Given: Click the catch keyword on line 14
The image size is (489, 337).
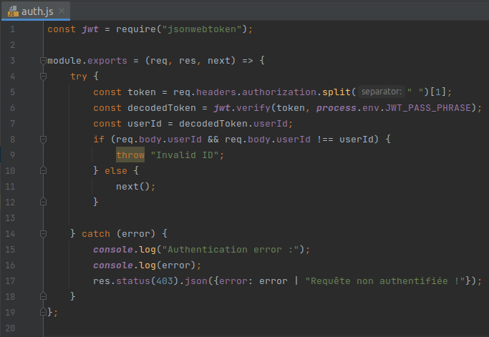Looking at the screenshot, I should click(96, 234).
